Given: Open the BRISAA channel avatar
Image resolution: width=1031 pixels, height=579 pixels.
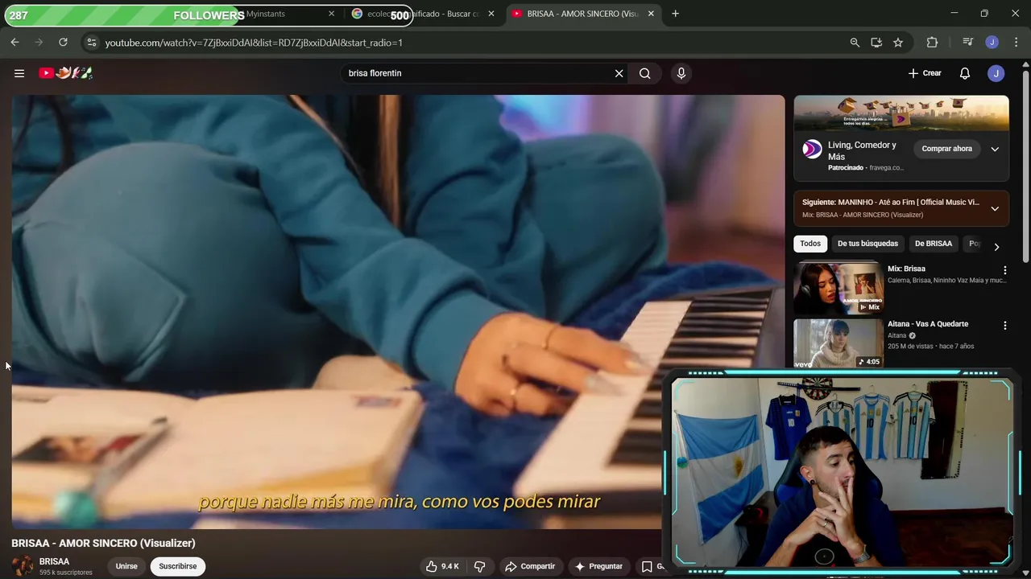Looking at the screenshot, I should tap(23, 566).
